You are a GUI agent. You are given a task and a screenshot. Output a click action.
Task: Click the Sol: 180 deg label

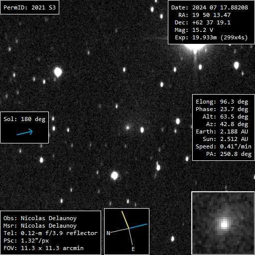click(x=24, y=119)
